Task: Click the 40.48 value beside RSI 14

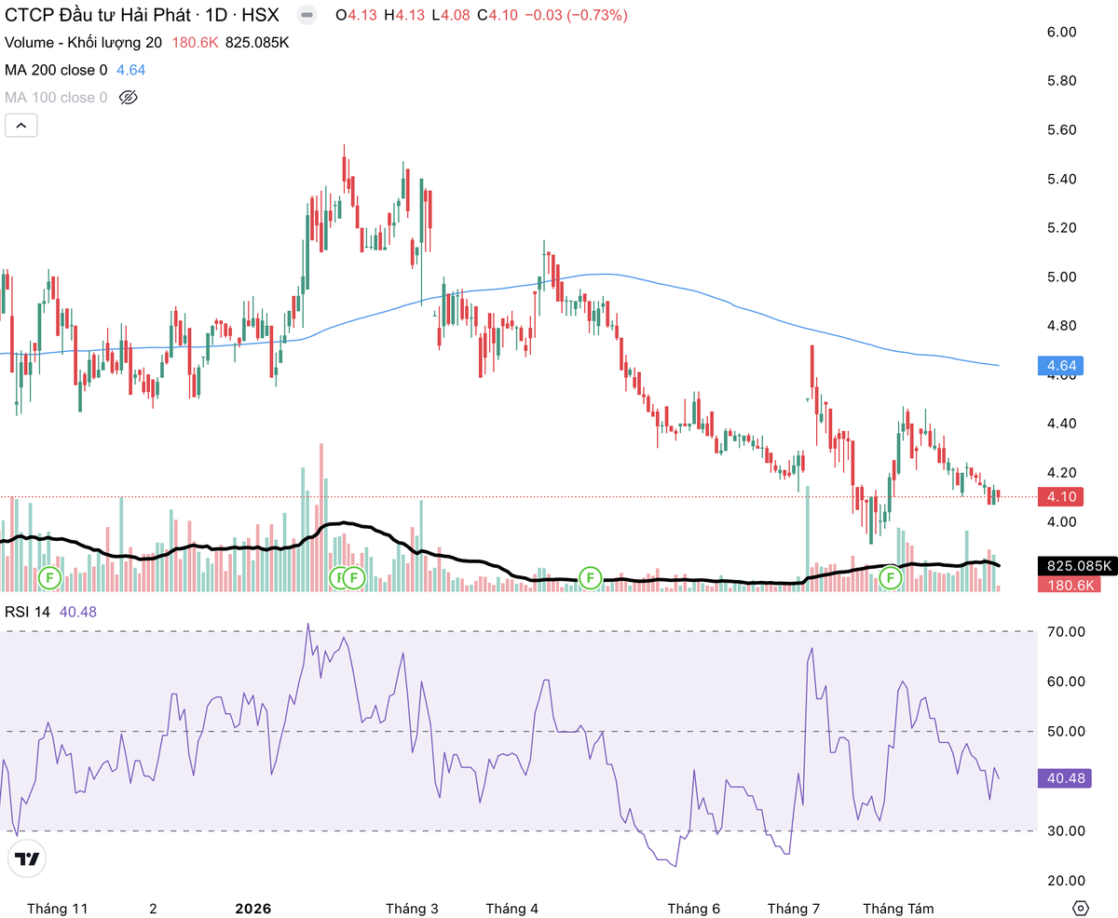Action: [78, 612]
